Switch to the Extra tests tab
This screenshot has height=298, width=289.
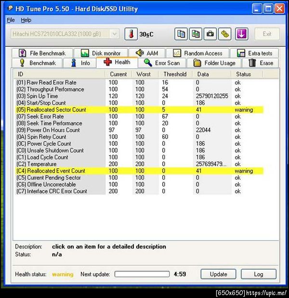[254, 53]
